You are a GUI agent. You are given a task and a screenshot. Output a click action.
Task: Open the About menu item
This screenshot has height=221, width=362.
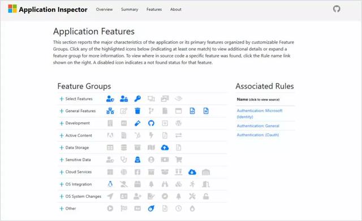click(176, 10)
